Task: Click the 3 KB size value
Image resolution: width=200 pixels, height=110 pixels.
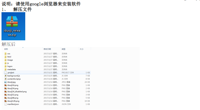Action: point(88,95)
